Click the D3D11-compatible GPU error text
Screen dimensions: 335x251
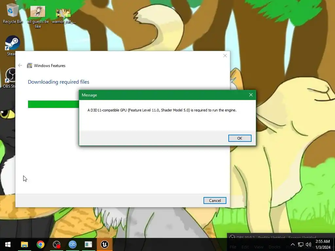tap(162, 110)
